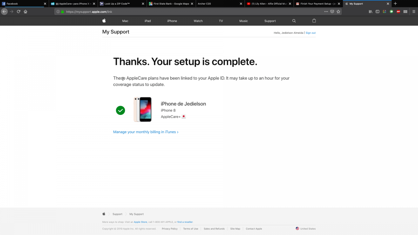Click the iPhone 8 product thumbnail
The height and width of the screenshot is (235, 418).
point(142,110)
